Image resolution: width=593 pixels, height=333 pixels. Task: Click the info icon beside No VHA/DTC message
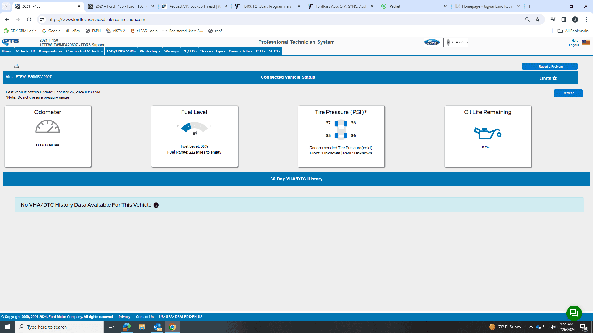coord(156,205)
